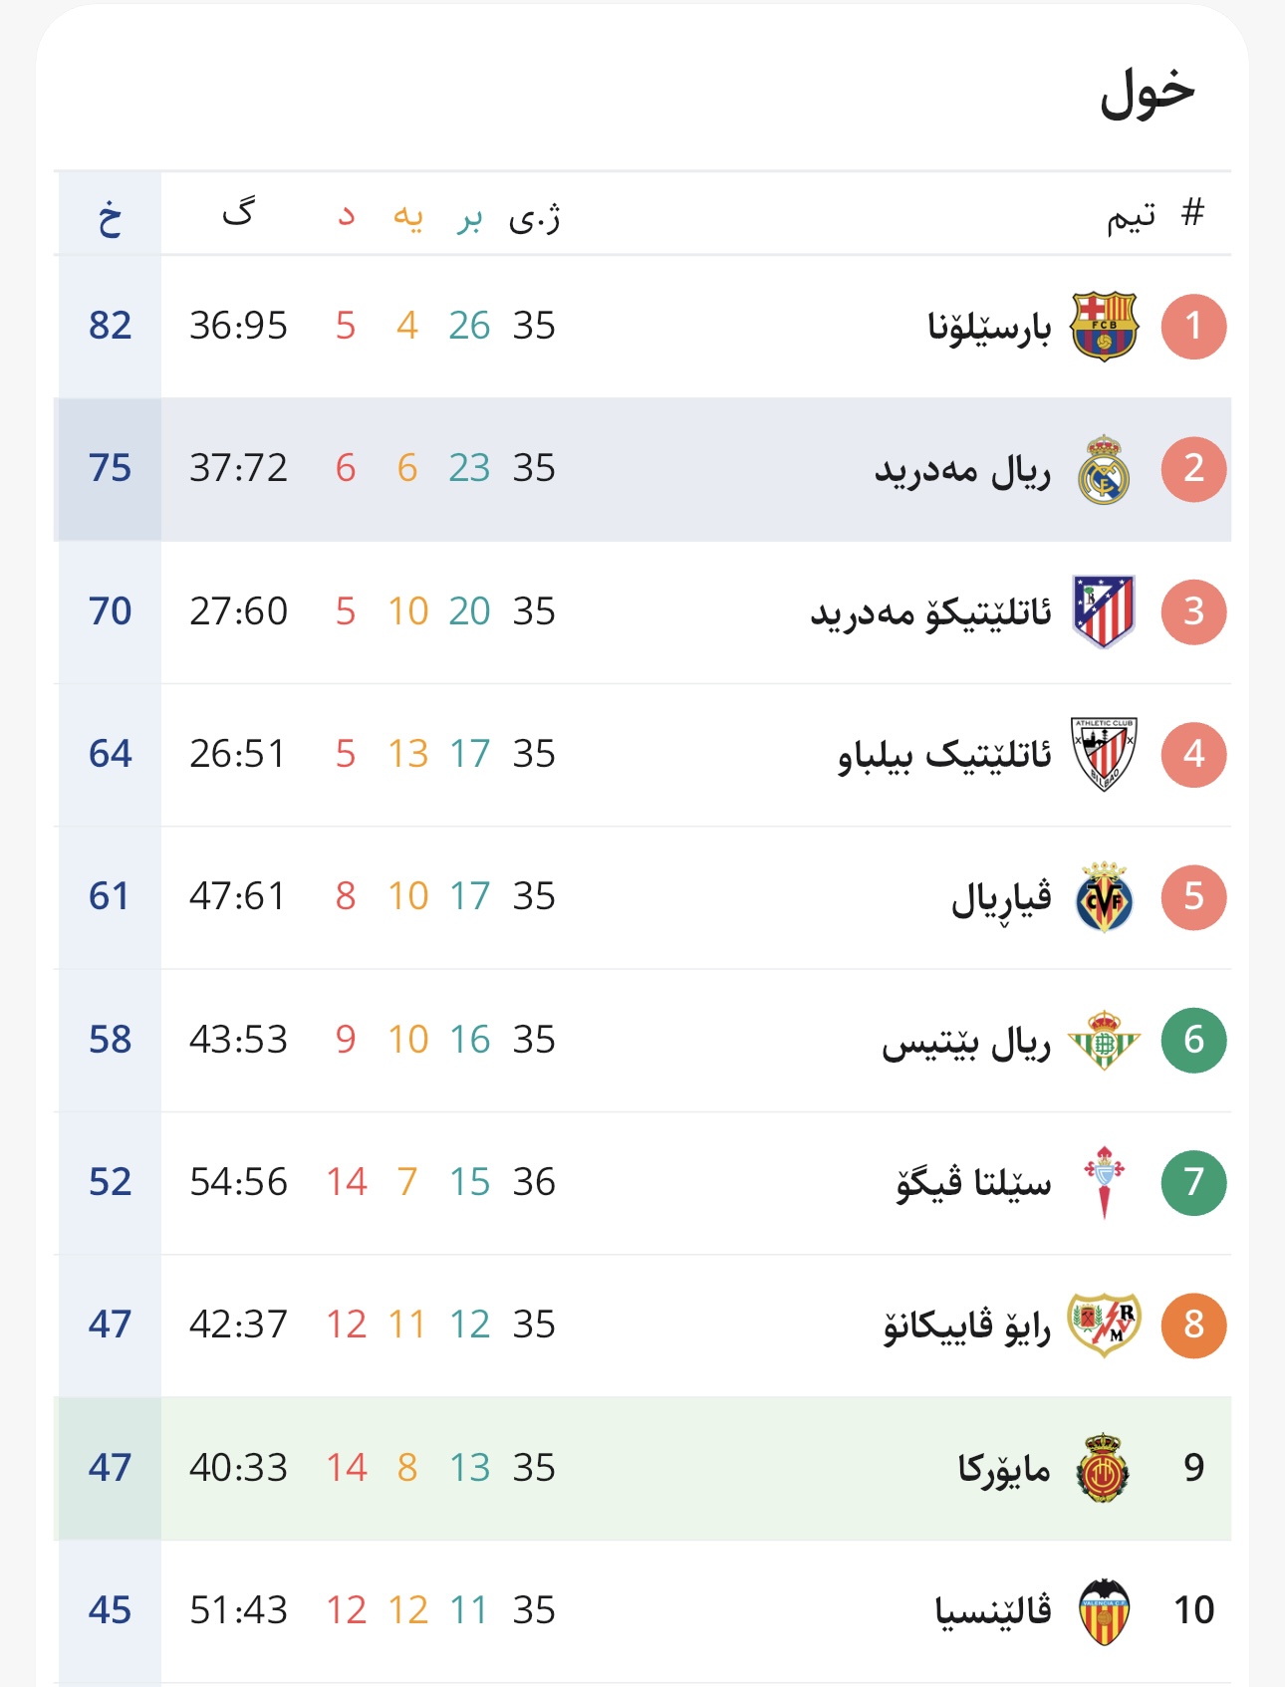Select Real Madrid's 75 points value
The width and height of the screenshot is (1285, 1687).
tap(110, 468)
